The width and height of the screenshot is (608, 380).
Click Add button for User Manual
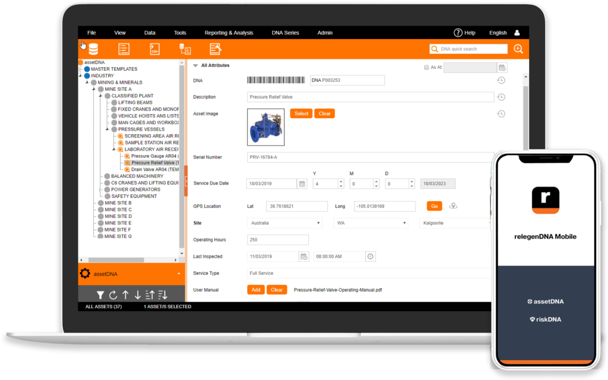pyautogui.click(x=256, y=290)
